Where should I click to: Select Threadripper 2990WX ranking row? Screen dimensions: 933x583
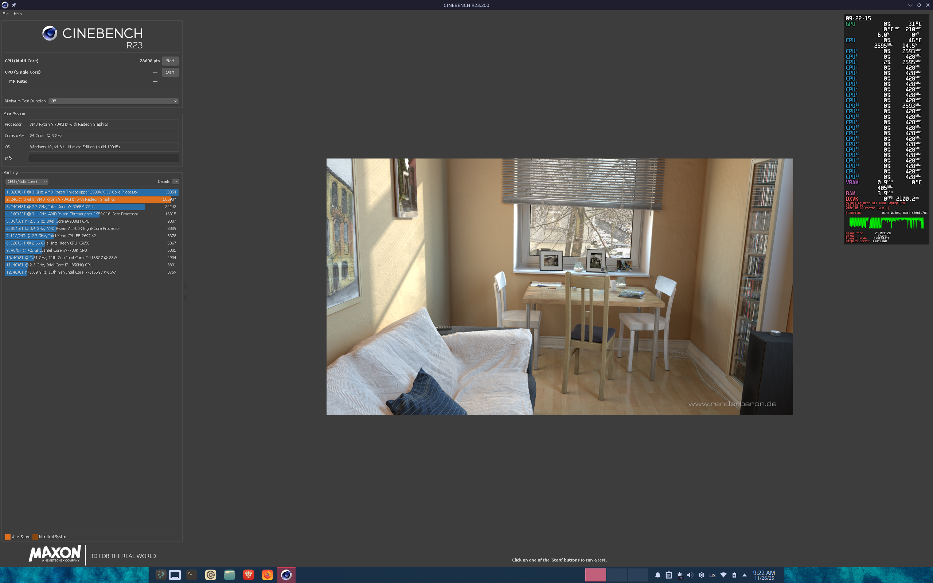(x=92, y=192)
